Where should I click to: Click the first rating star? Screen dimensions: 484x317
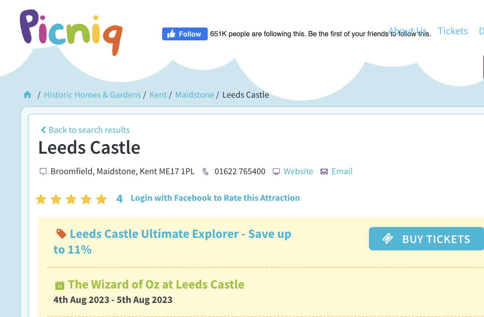click(41, 199)
